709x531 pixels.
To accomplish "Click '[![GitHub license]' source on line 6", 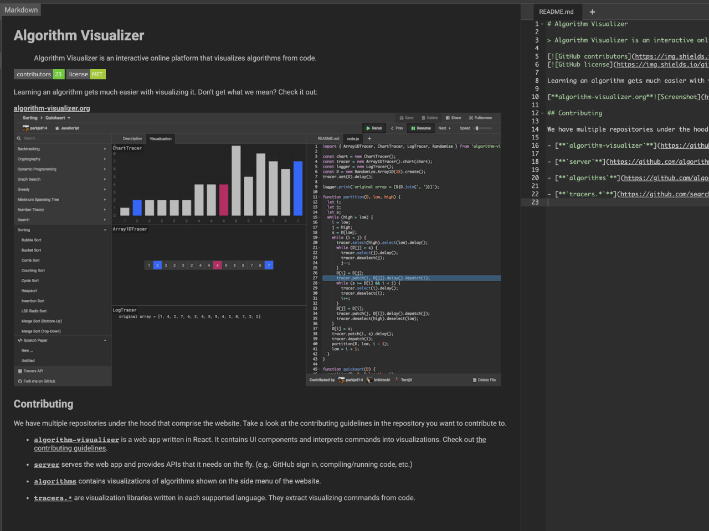I will pyautogui.click(x=580, y=65).
